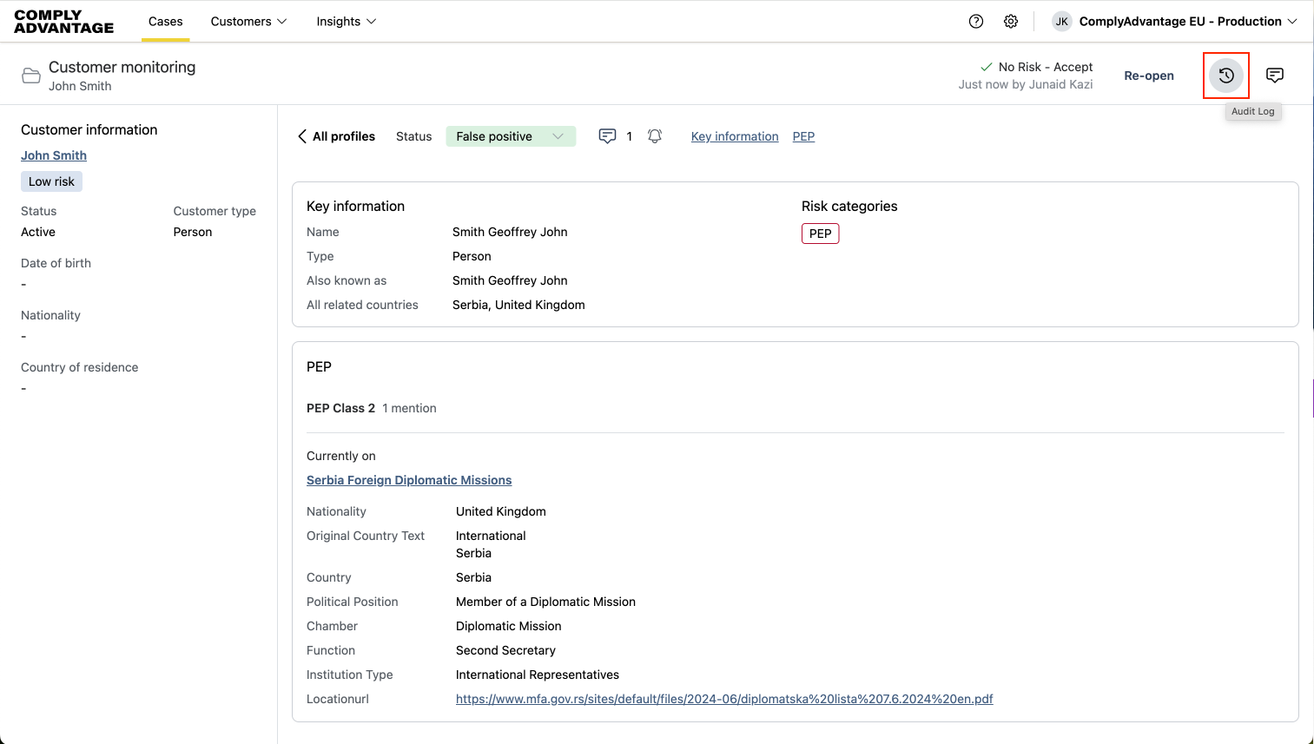Click the JK user avatar
This screenshot has width=1314, height=744.
point(1061,22)
